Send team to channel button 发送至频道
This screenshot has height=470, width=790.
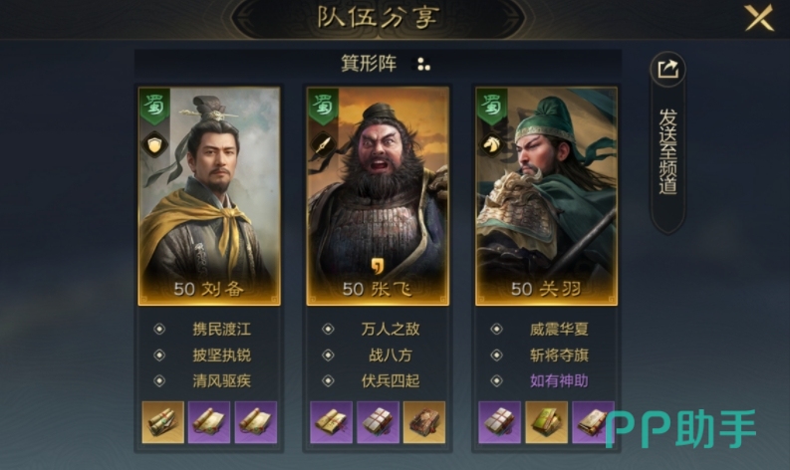[x=668, y=151]
